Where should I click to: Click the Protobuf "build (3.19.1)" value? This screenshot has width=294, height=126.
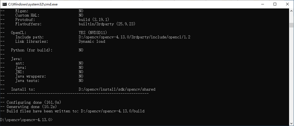(x=94, y=20)
